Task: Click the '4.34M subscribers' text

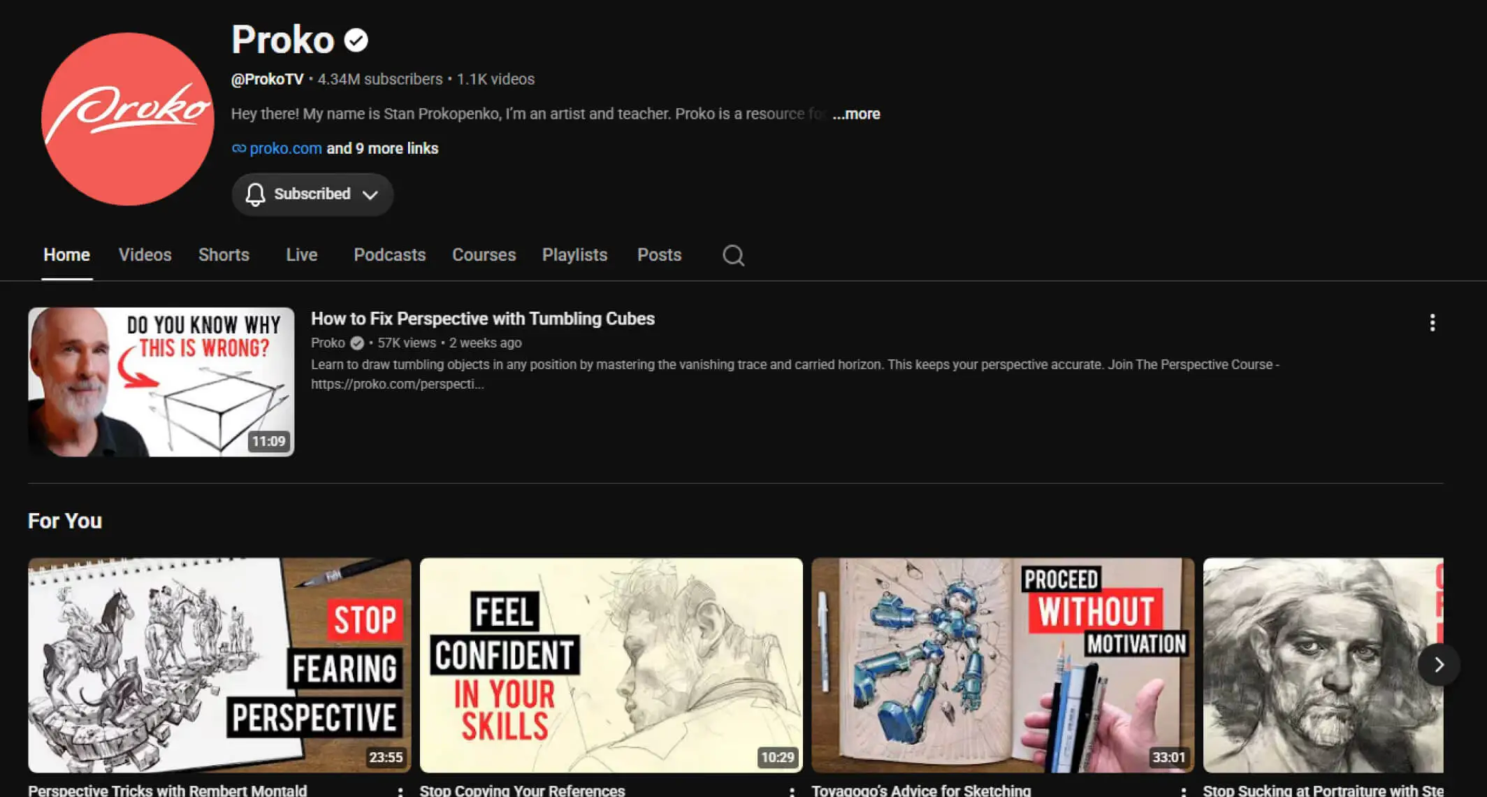Action: 380,79
